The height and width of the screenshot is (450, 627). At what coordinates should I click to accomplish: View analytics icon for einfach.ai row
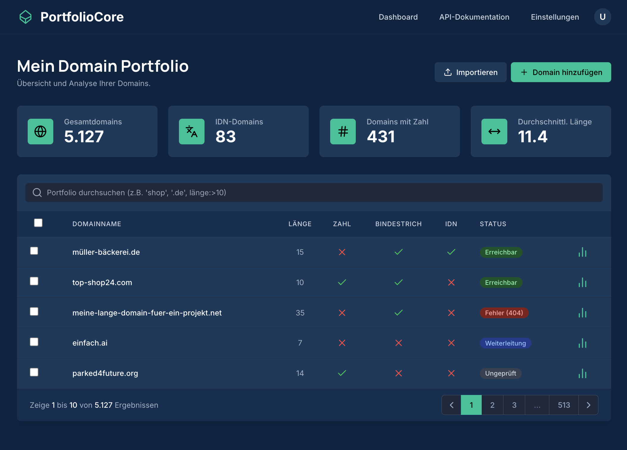pyautogui.click(x=582, y=343)
